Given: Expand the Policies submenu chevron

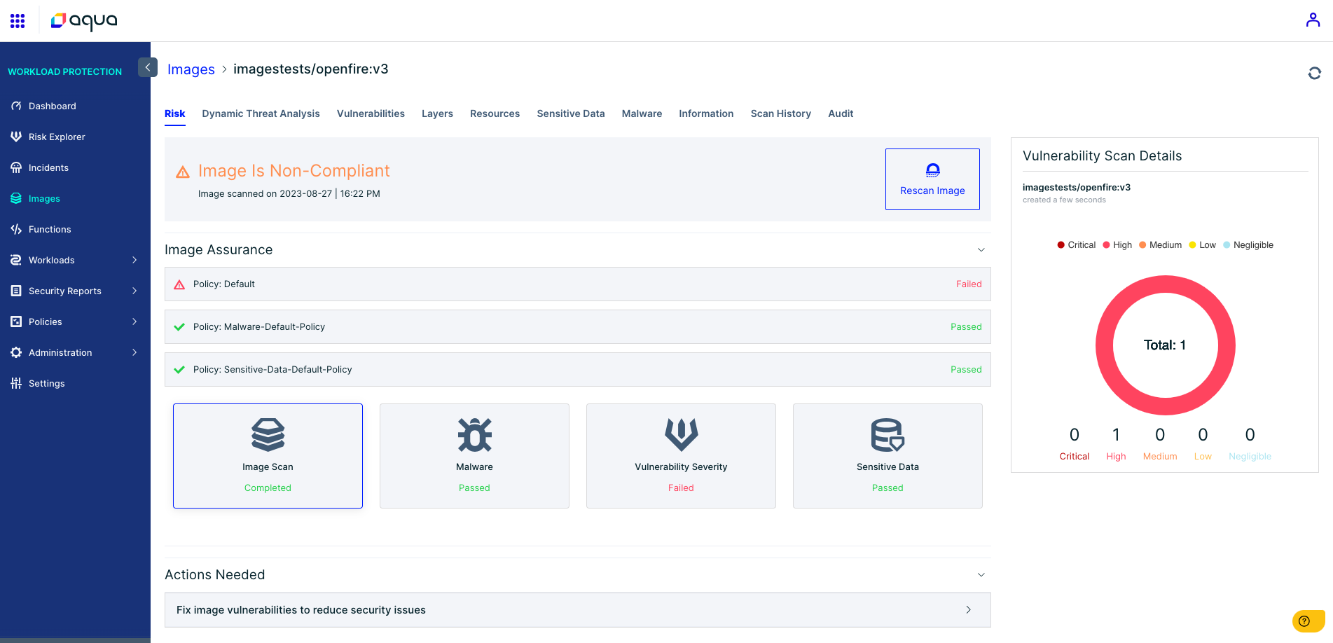Looking at the screenshot, I should pos(134,321).
